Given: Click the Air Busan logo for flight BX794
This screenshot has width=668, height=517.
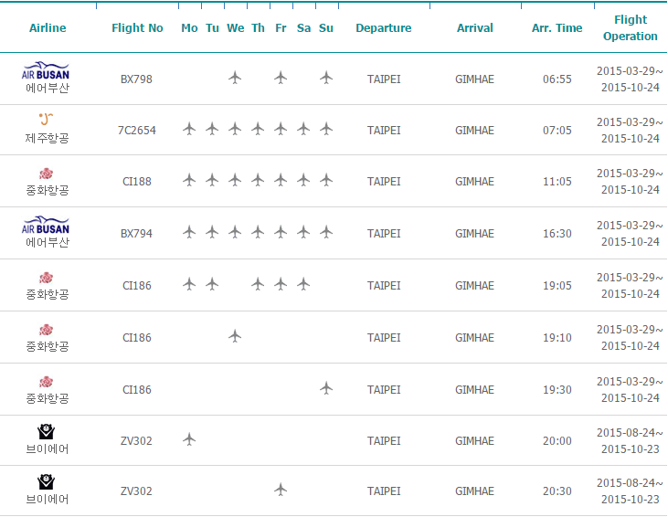Looking at the screenshot, I should [x=46, y=227].
